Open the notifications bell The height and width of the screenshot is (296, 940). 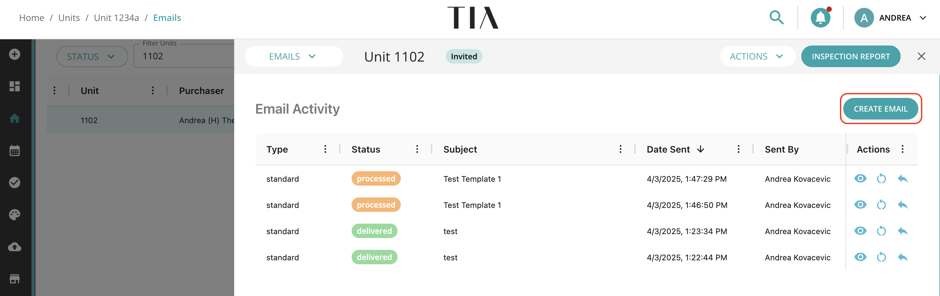point(820,17)
